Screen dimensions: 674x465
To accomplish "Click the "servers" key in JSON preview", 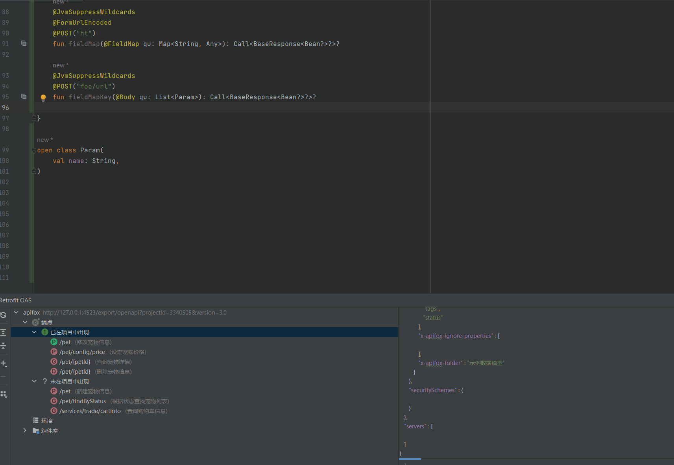I will (415, 426).
